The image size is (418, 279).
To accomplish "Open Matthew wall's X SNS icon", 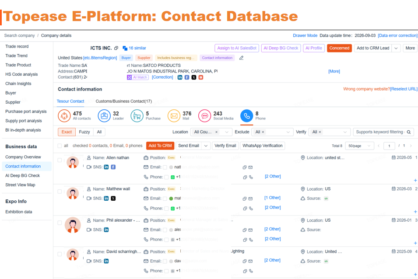I will click(113, 199).
